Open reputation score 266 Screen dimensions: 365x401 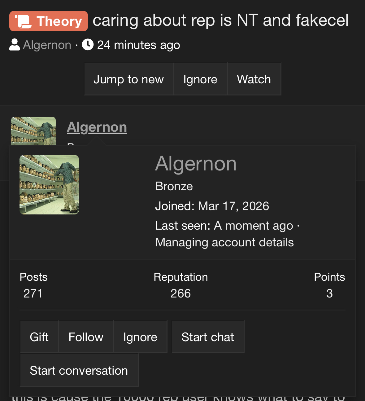pos(180,293)
